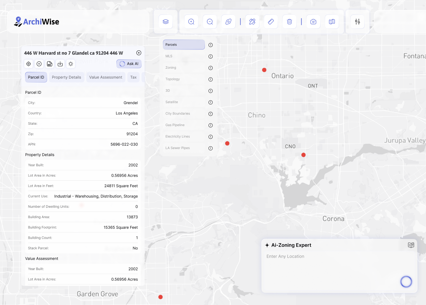Take a map snapshot with camera icon

313,22
